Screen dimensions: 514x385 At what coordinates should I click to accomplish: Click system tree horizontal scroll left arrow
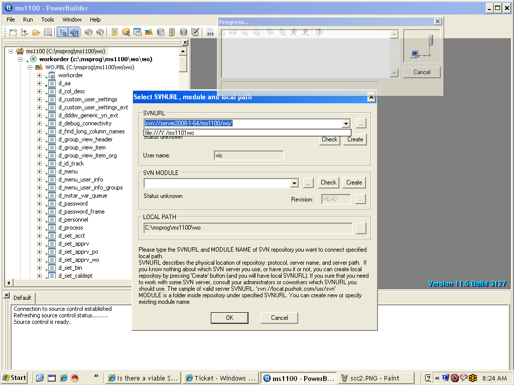click(x=9, y=283)
